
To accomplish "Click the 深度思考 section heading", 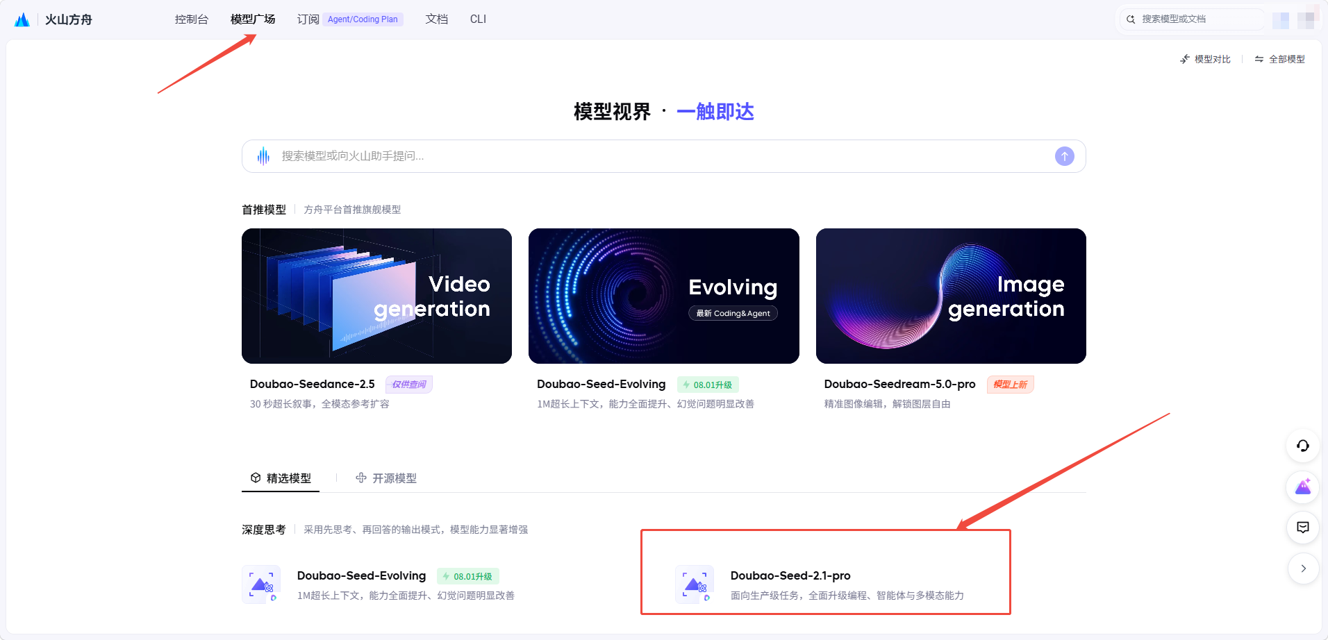I will coord(264,530).
